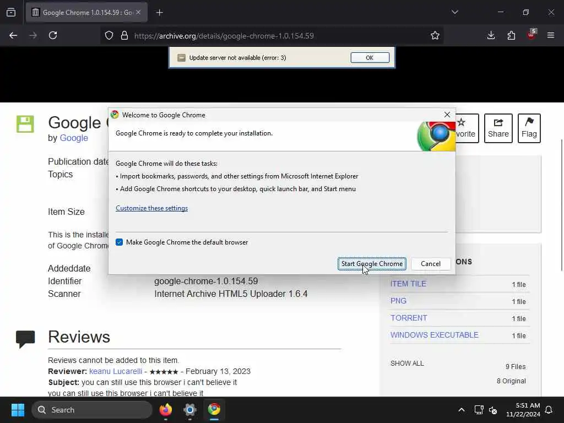Close the Google Chrome 1.0.154.59 tab
Screen dimensions: 564x423
pos(138,12)
